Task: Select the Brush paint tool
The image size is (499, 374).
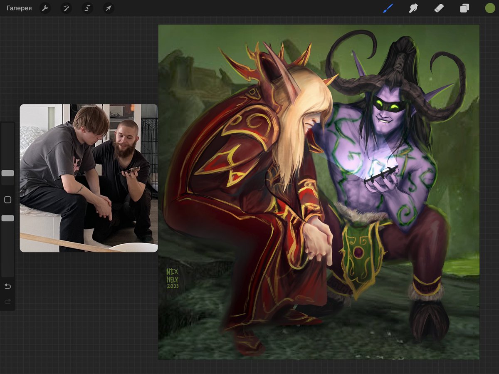Action: click(x=388, y=8)
